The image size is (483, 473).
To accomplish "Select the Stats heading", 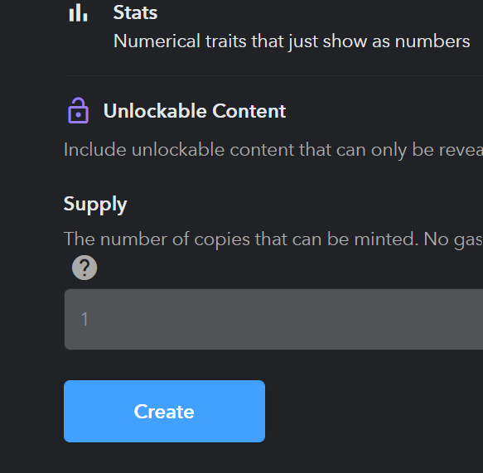I will click(135, 13).
